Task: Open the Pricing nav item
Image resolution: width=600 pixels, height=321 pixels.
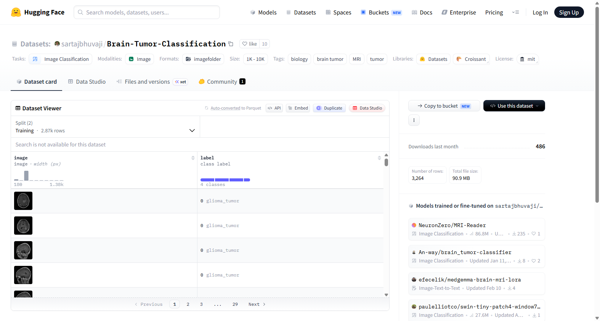Action: [x=494, y=12]
